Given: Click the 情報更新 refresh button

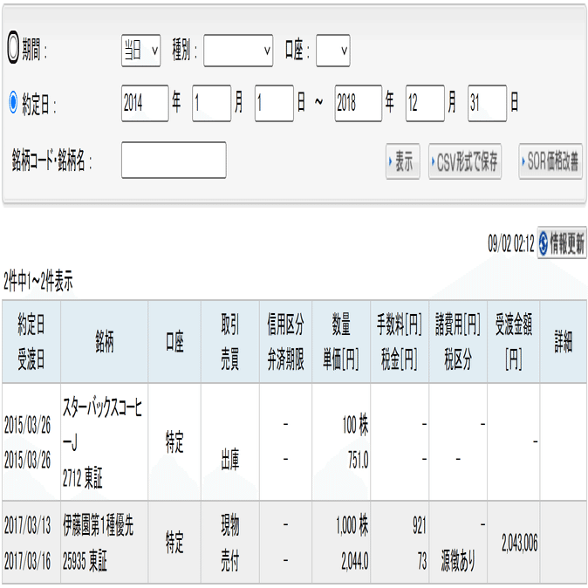Looking at the screenshot, I should [562, 243].
